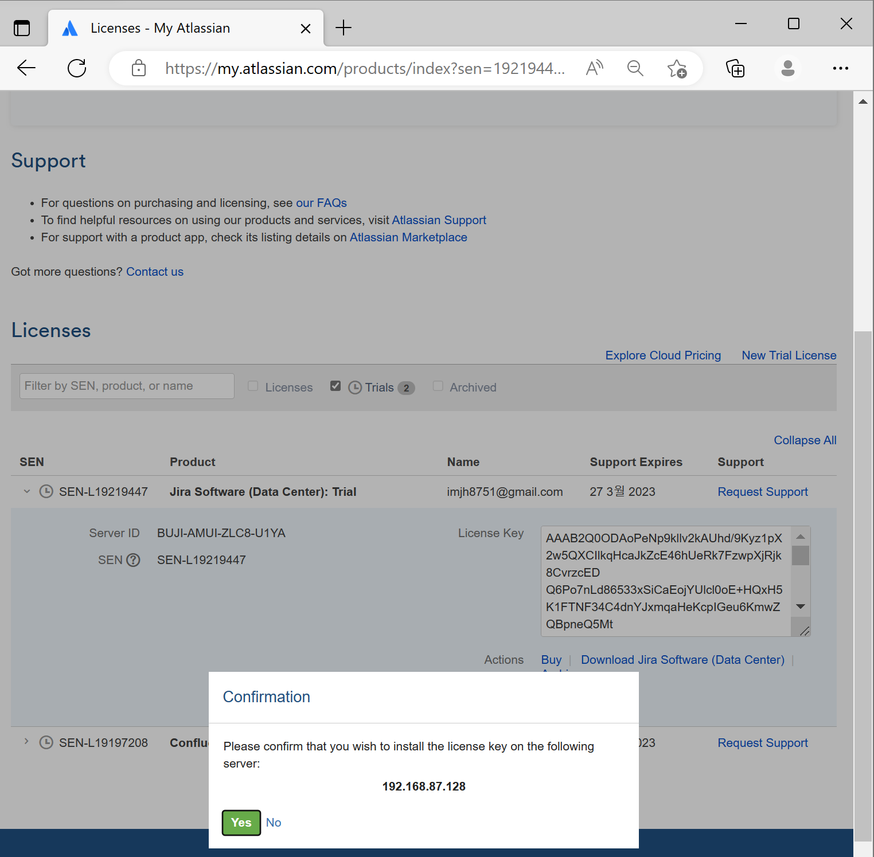This screenshot has height=857, width=874.
Task: Close the Licenses - My Atlassian tab
Action: click(x=306, y=29)
